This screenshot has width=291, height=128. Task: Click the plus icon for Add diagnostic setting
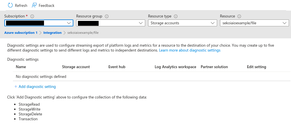(x=16, y=86)
